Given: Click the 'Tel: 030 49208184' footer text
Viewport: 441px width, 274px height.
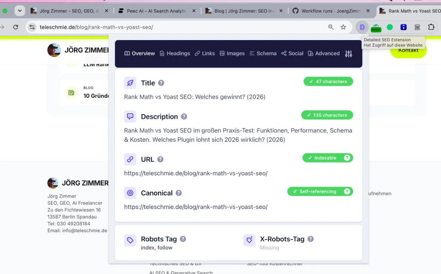Looking at the screenshot, I should pyautogui.click(x=69, y=224).
